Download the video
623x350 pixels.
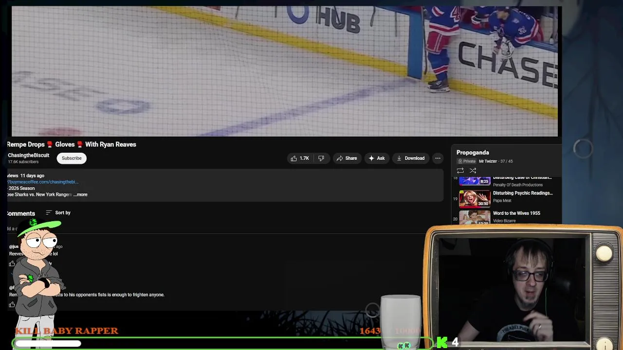tap(410, 158)
